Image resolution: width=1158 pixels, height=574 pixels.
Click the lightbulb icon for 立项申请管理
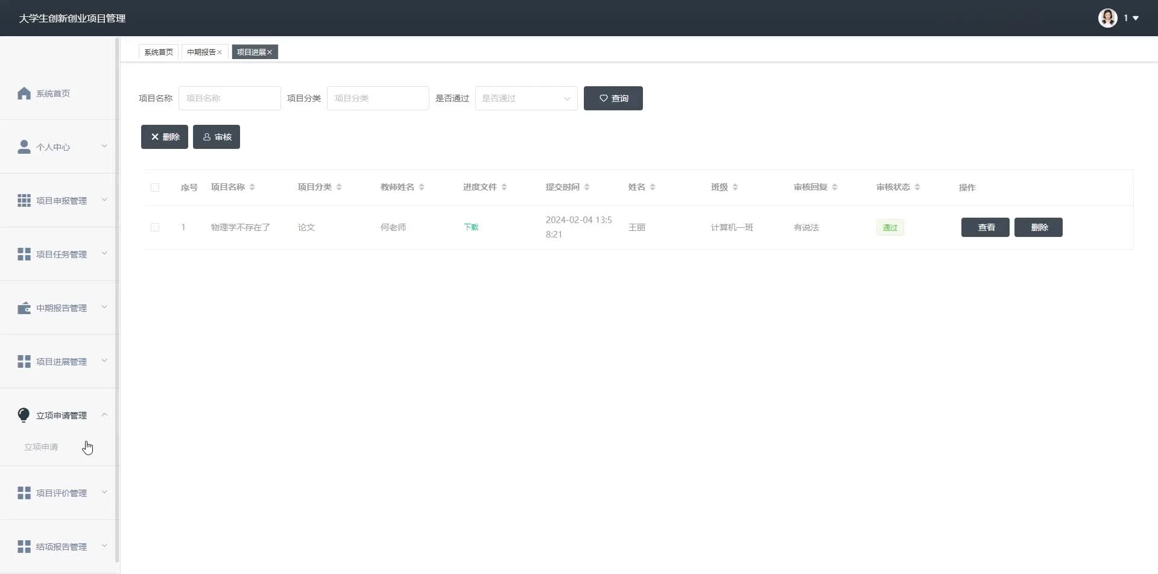tap(24, 415)
